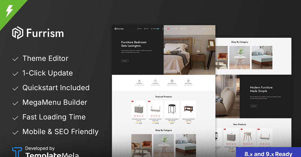The image size is (301, 157).
Task: Open the Home item in site navigation
Action: click(x=140, y=29)
